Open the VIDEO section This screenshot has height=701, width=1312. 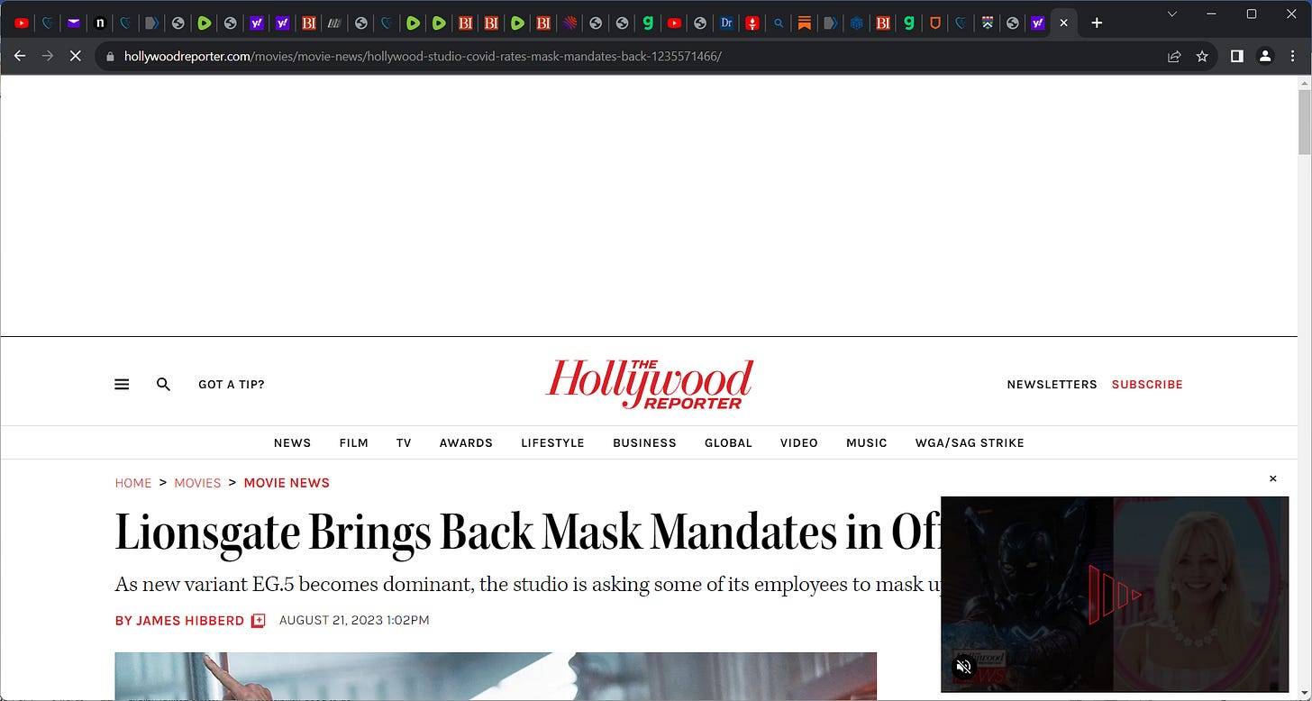[x=799, y=442]
